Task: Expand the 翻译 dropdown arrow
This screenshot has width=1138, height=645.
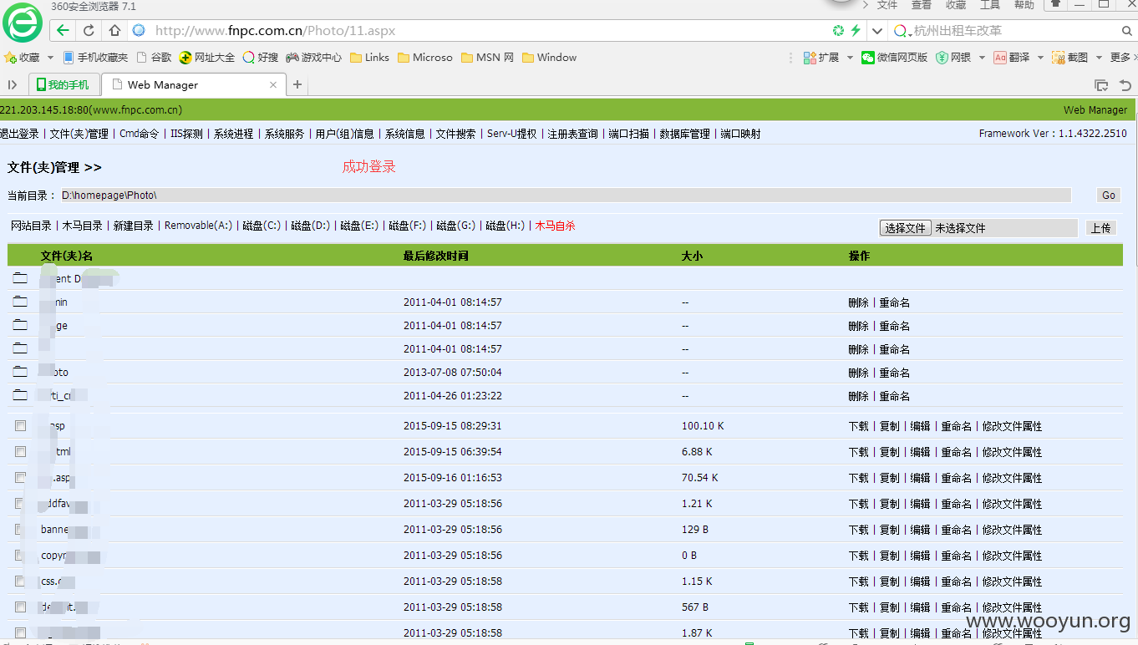Action: [1040, 58]
